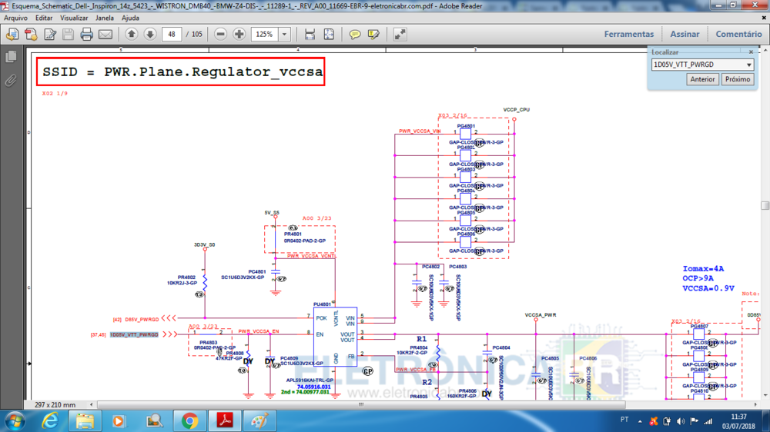
Task: Go to next page with down arrow
Action: point(150,35)
